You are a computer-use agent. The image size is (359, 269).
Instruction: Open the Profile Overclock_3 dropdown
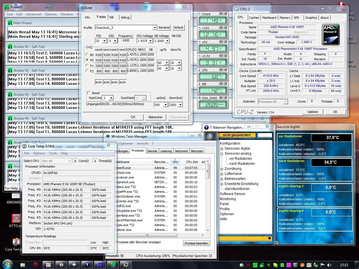coord(155,28)
